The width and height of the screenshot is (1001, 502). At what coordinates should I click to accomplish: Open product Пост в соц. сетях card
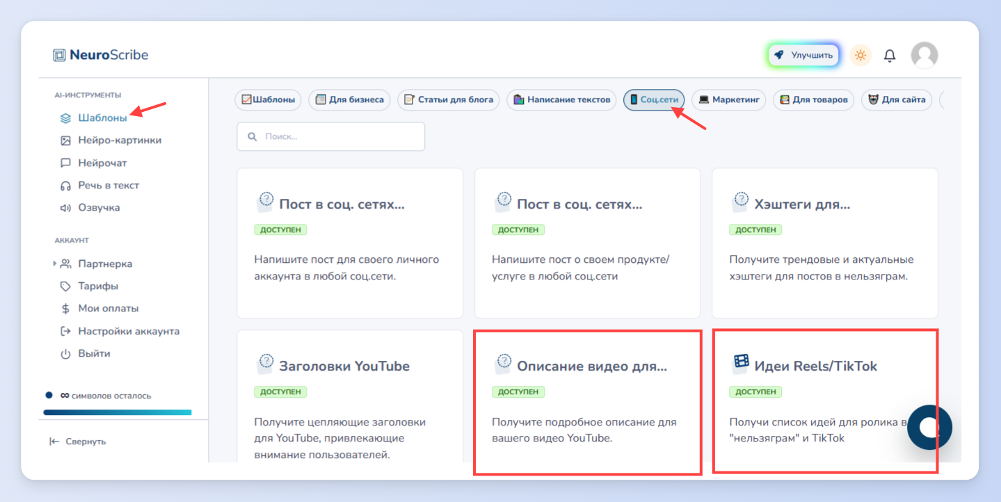tap(587, 243)
